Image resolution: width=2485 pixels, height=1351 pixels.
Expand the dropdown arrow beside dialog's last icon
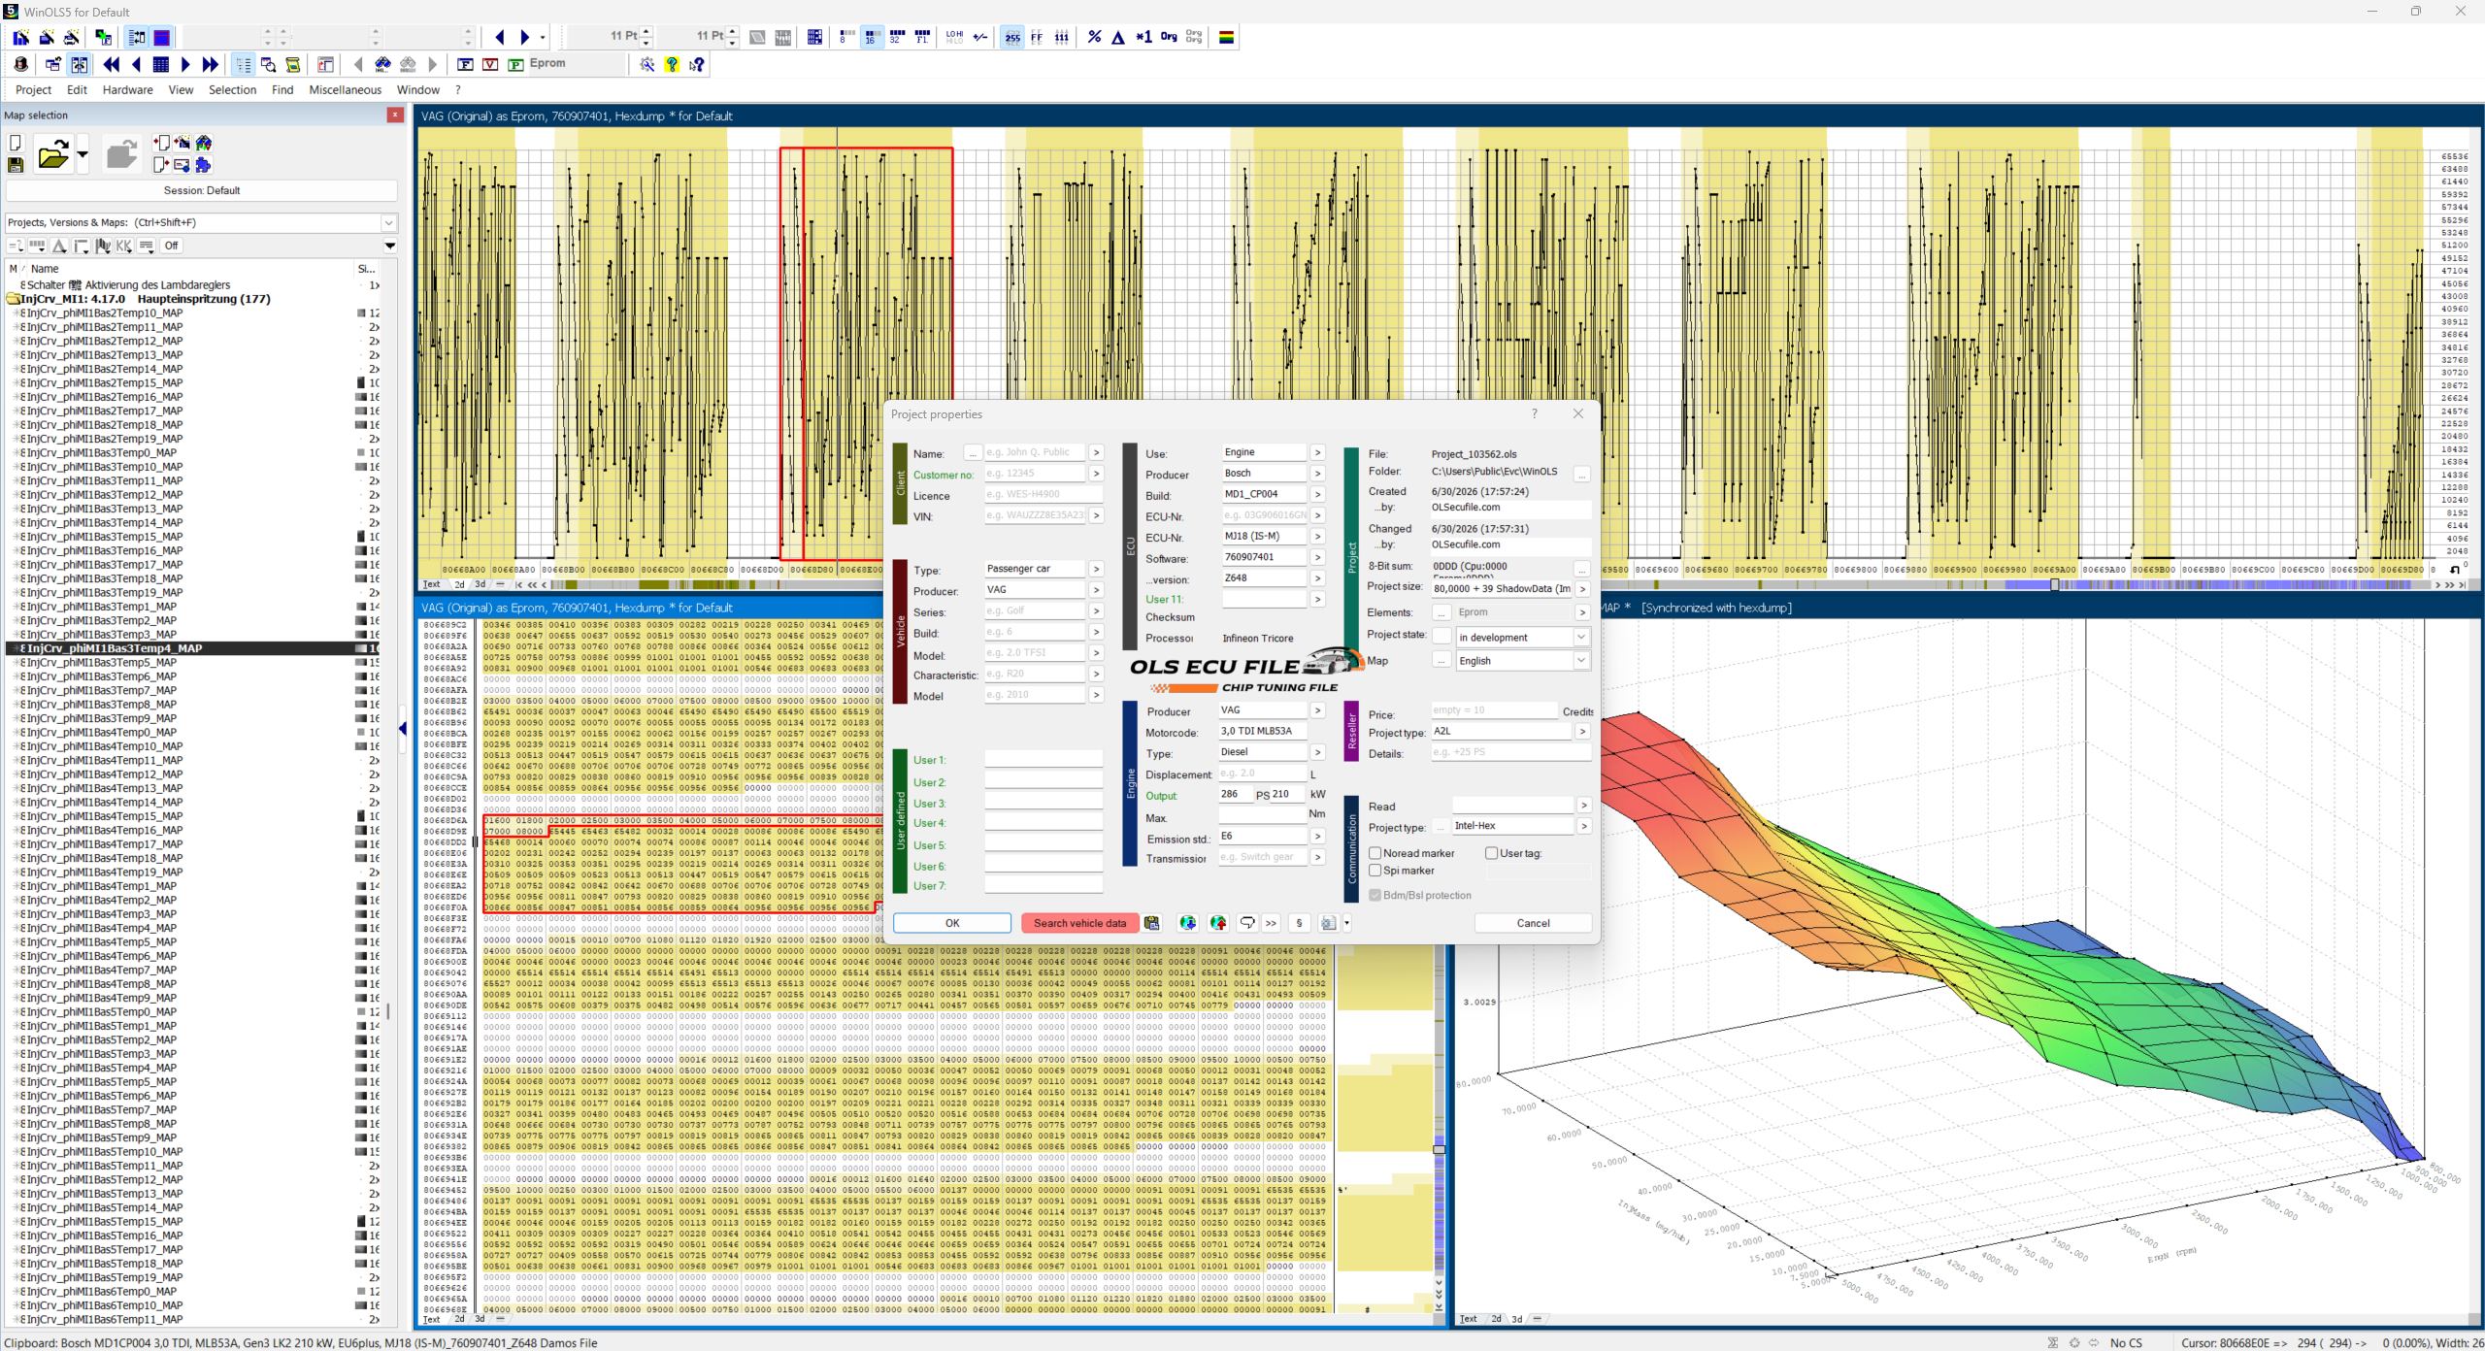tap(1346, 923)
